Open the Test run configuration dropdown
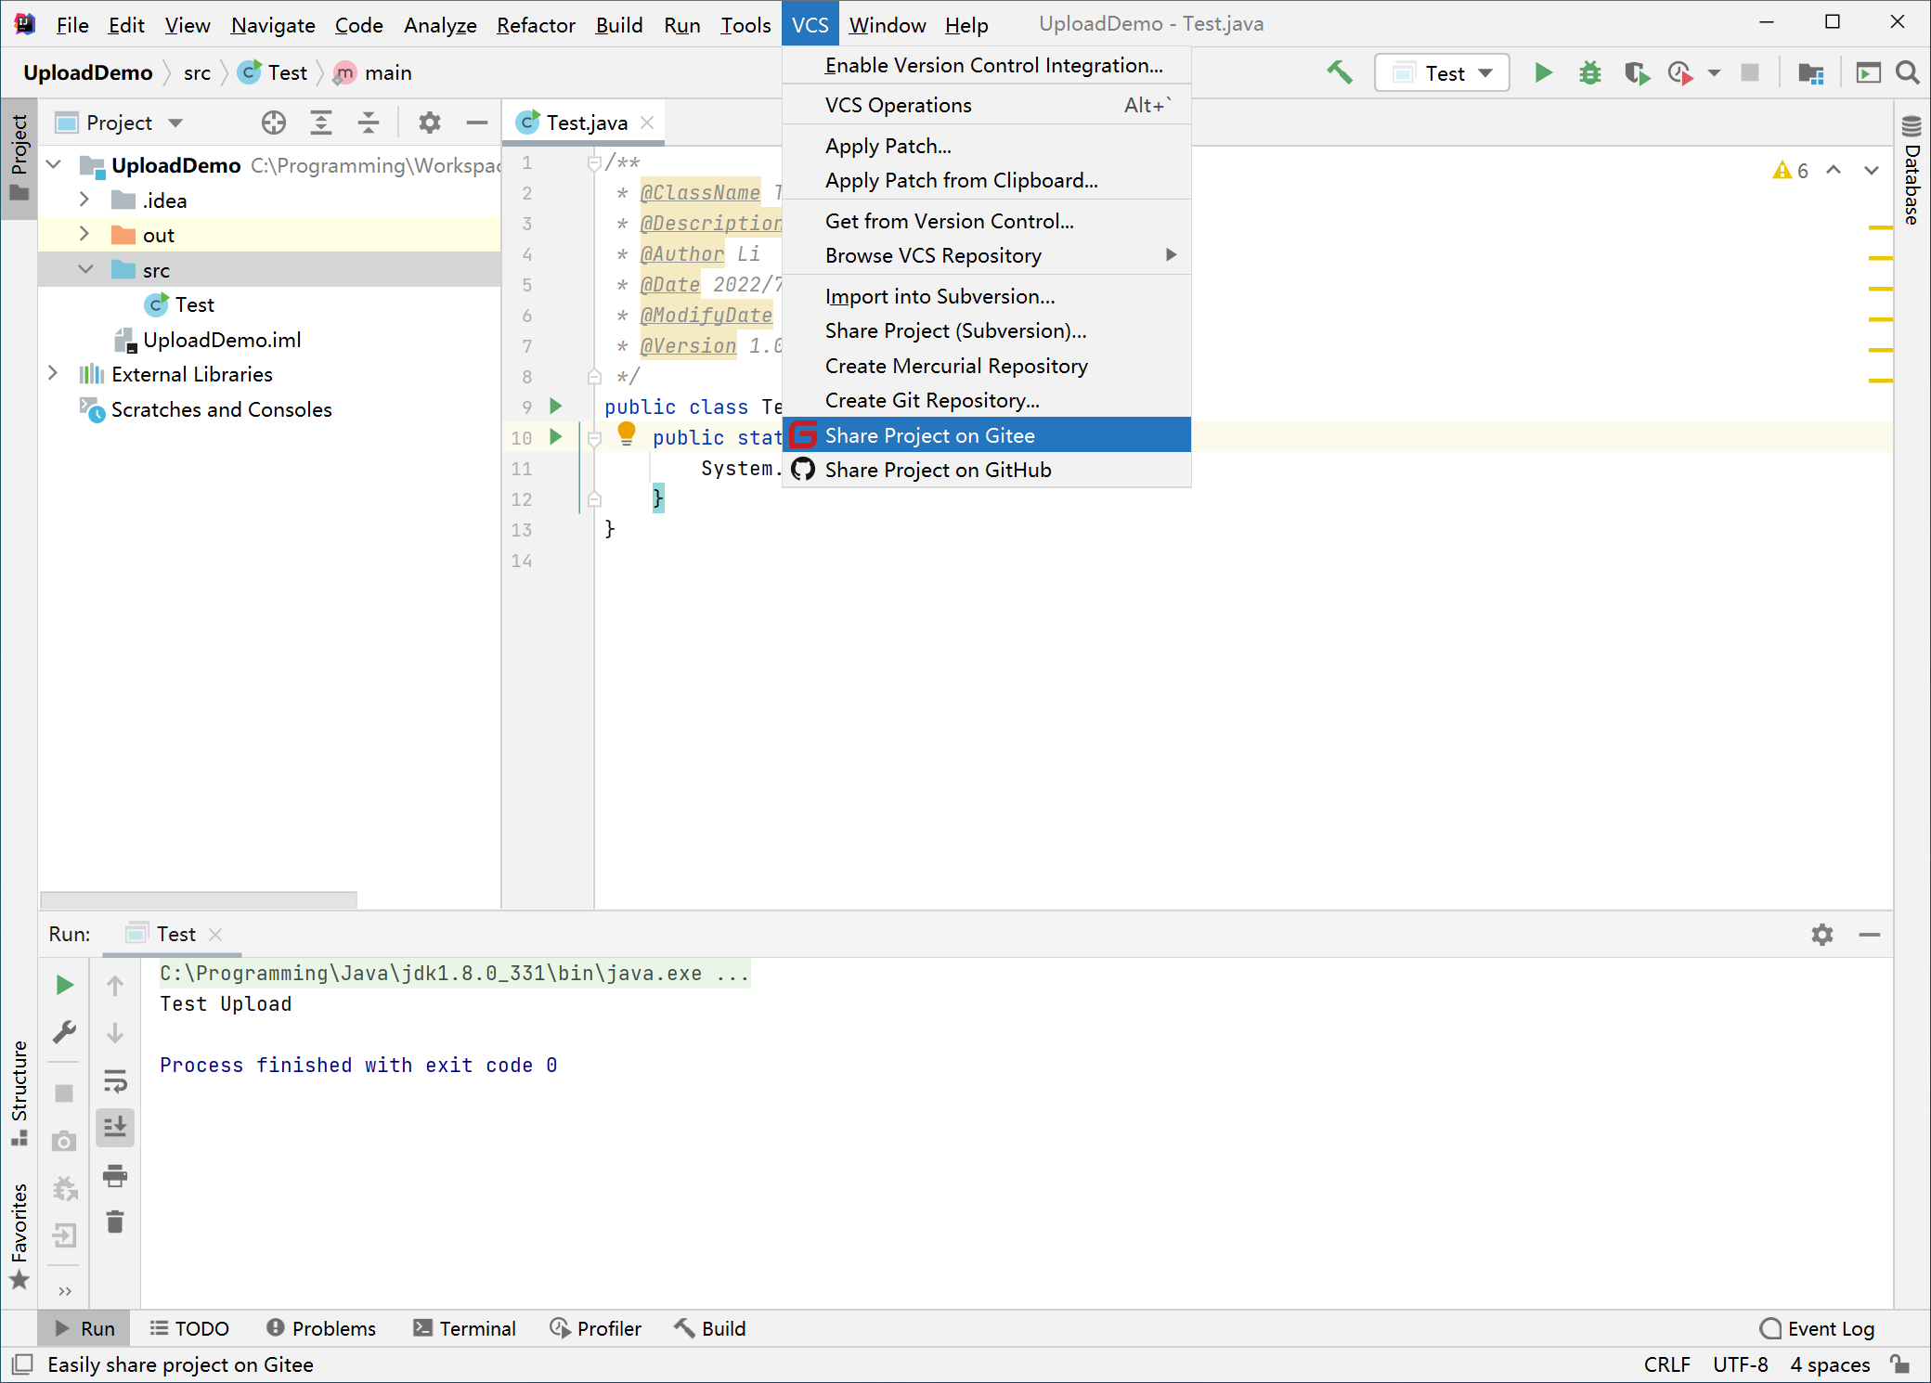The width and height of the screenshot is (1931, 1383). point(1442,72)
